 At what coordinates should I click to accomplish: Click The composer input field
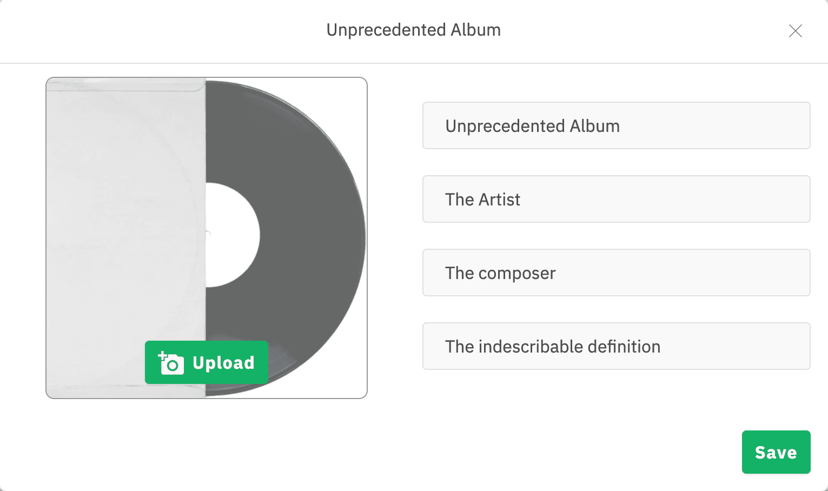616,273
